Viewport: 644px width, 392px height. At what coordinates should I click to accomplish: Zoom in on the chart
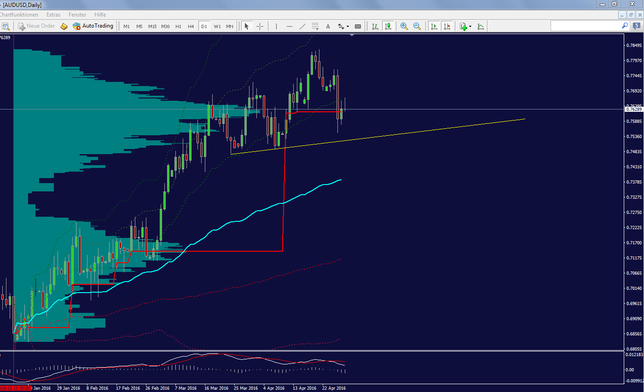click(x=404, y=26)
